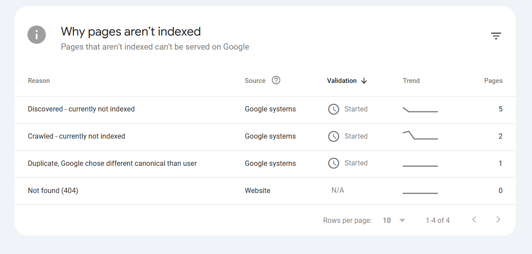Screen dimensions: 532x254
Task: Open 'Crawled - currently not indexed' row
Action: [77, 136]
